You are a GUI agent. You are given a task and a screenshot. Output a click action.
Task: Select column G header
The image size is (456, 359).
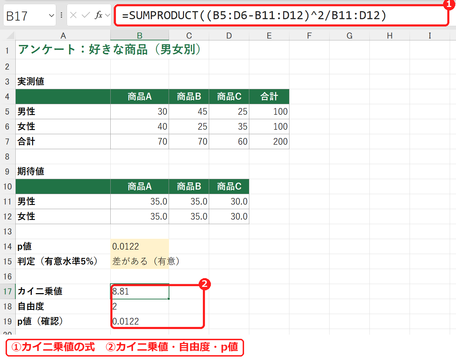click(x=350, y=36)
